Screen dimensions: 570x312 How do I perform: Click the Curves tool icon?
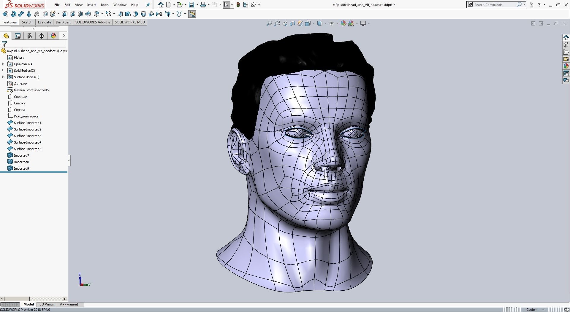pos(179,14)
